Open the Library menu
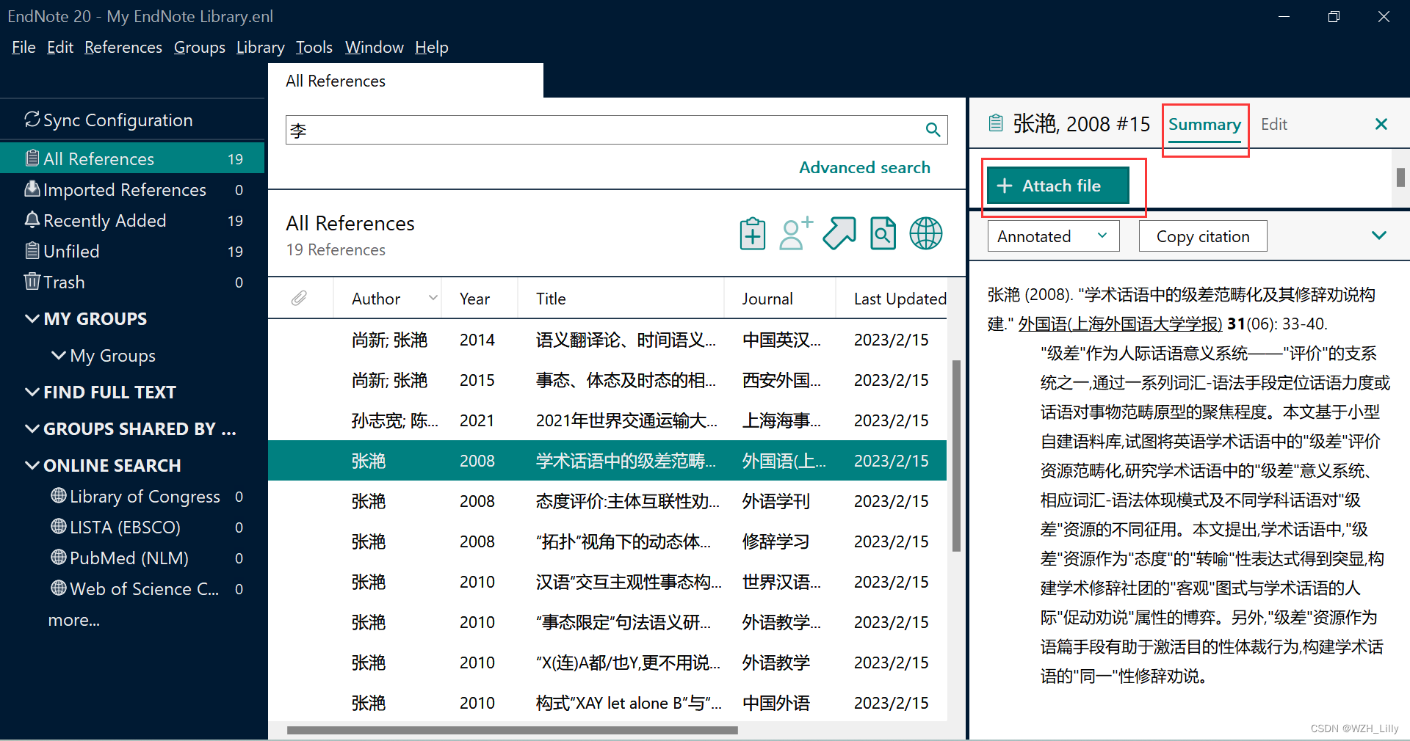The width and height of the screenshot is (1410, 741). (261, 47)
